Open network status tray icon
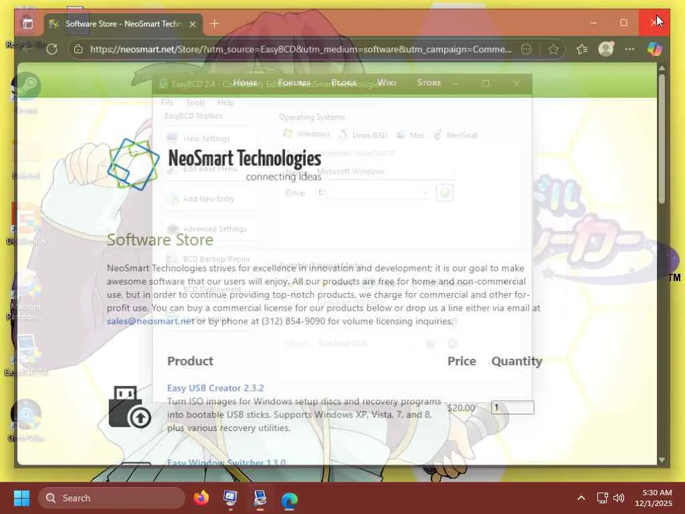This screenshot has width=685, height=514. [603, 498]
